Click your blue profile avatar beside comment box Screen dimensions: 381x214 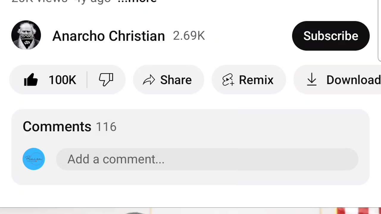coord(34,159)
